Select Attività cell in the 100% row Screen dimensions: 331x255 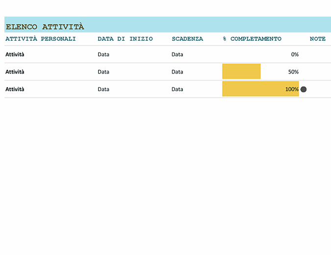(15, 89)
